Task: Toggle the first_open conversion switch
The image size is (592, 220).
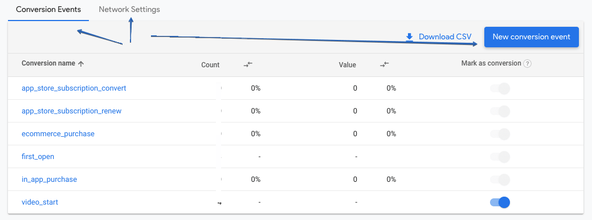Action: (x=500, y=157)
